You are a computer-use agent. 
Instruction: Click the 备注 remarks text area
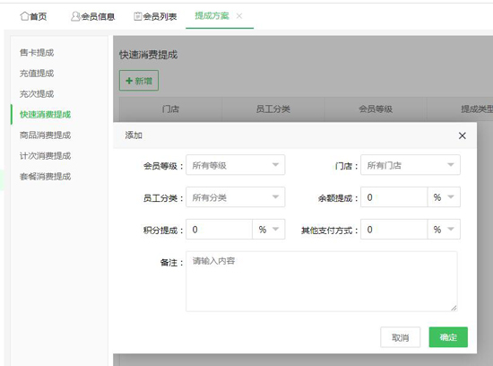pyautogui.click(x=321, y=282)
